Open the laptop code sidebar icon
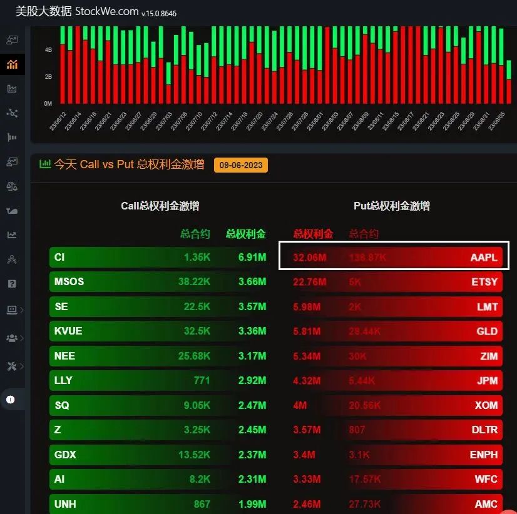This screenshot has height=514, width=517. pos(12,310)
